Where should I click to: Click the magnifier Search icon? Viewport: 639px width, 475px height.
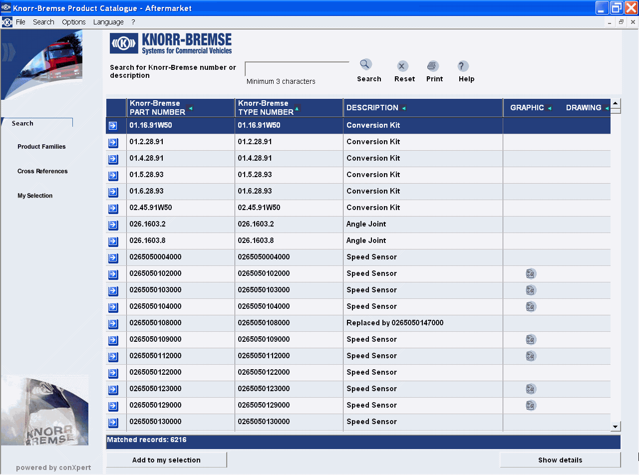366,65
